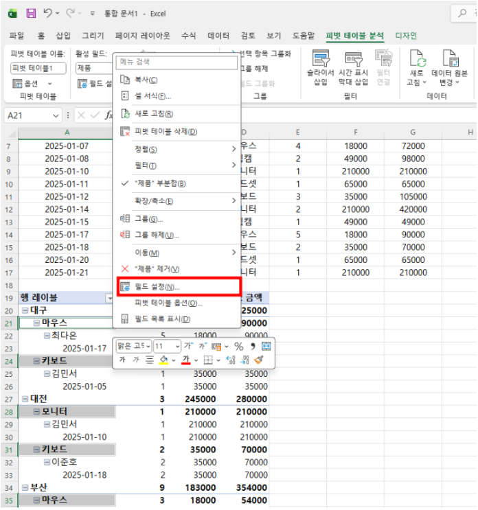Open the font size dropdown in mini toolbar
The width and height of the screenshot is (478, 510).
pyautogui.click(x=177, y=346)
